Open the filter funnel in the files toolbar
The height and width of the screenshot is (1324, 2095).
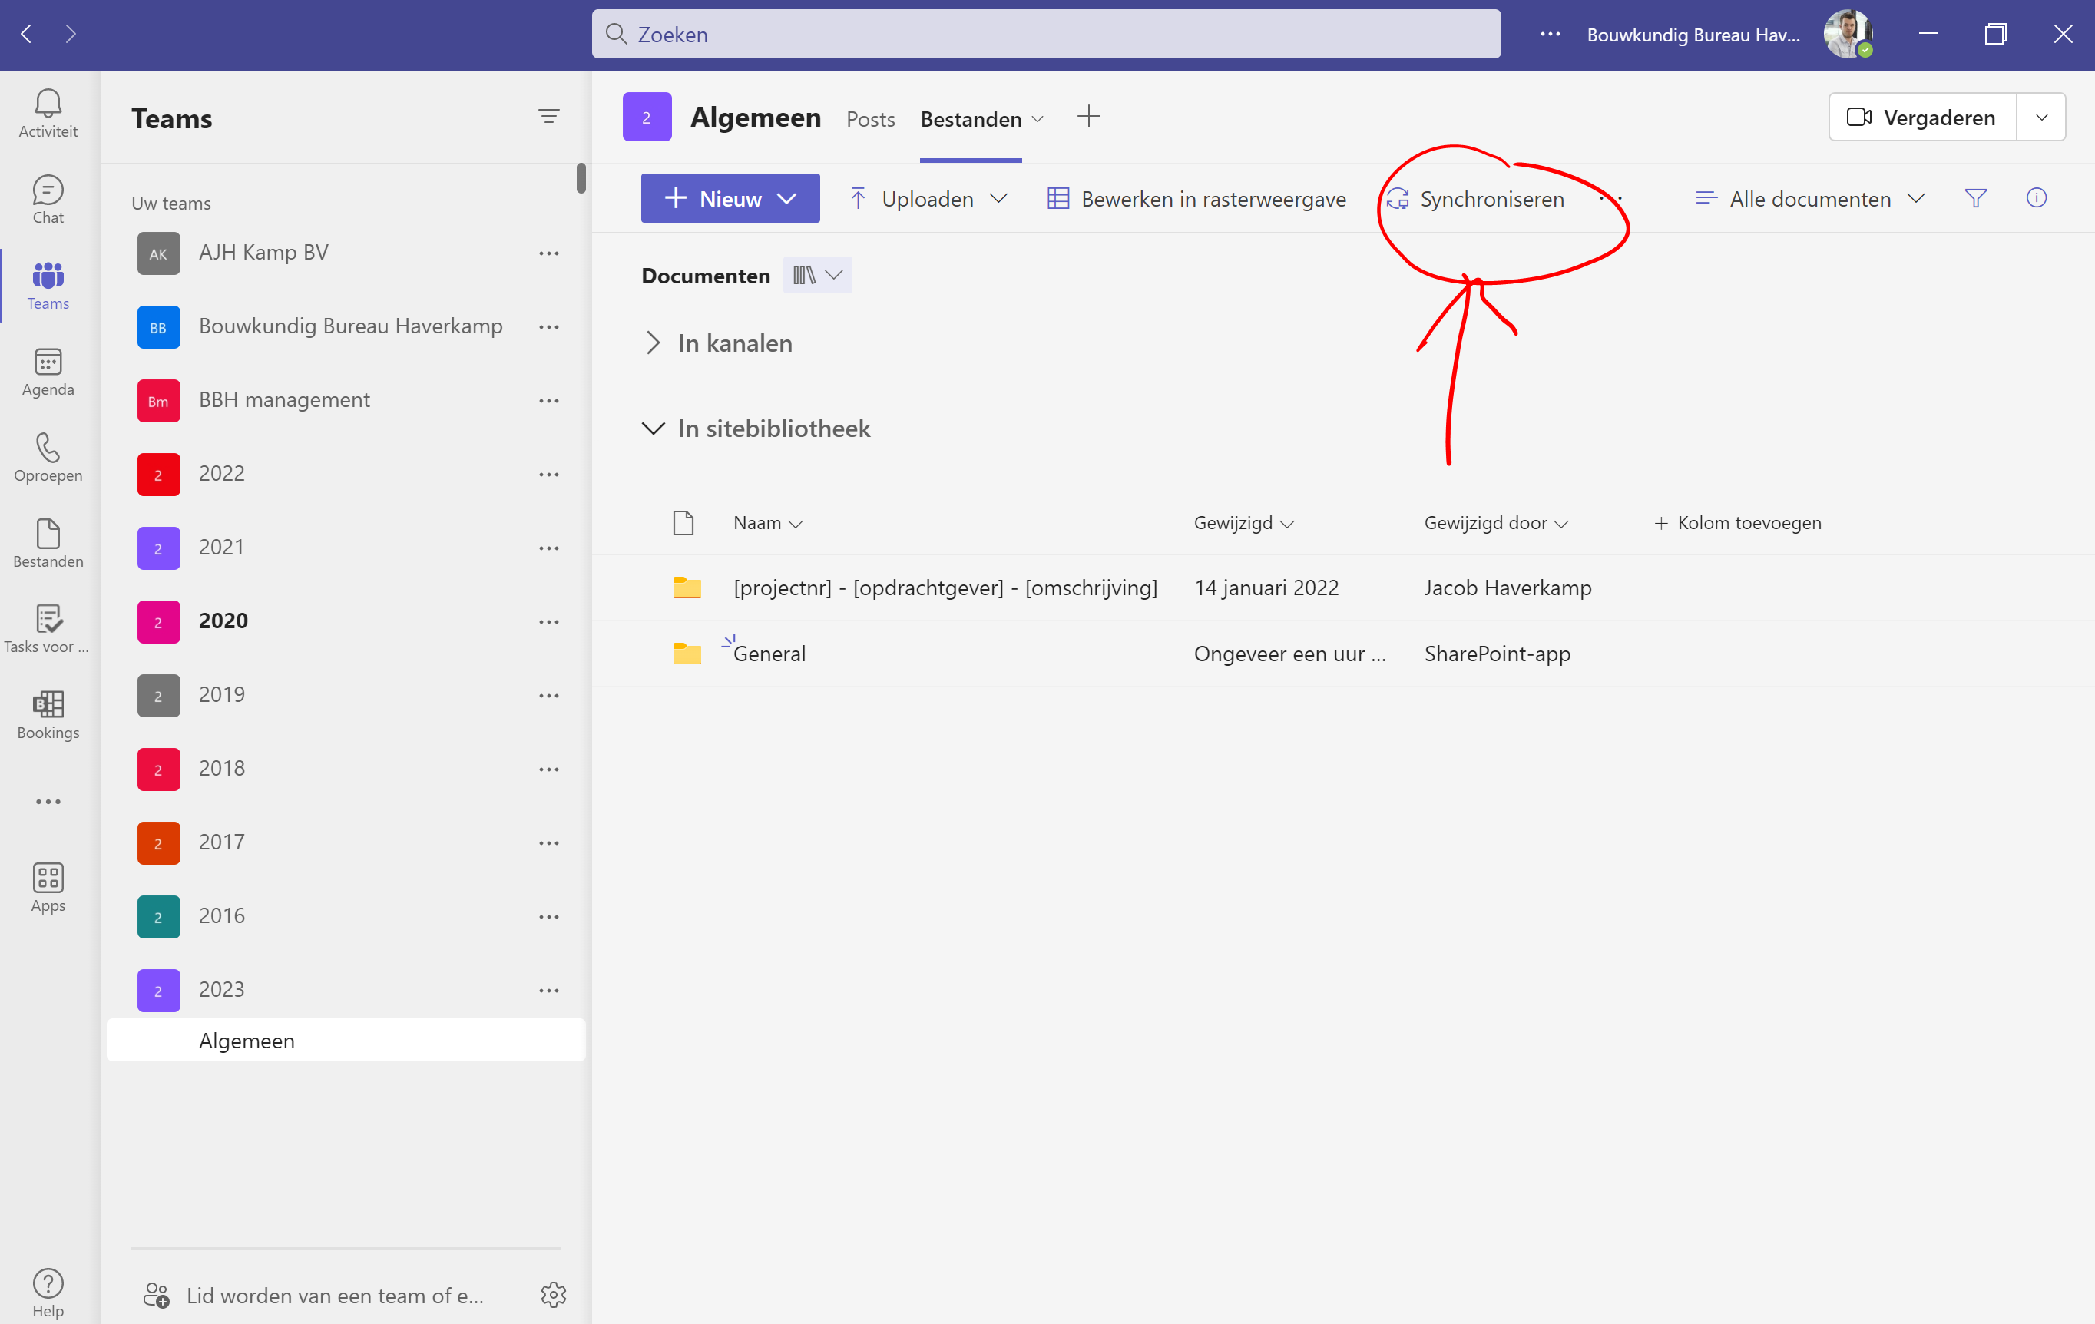1975,198
